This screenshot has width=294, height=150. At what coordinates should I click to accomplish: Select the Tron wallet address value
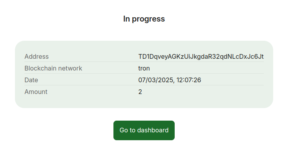pyautogui.click(x=201, y=57)
